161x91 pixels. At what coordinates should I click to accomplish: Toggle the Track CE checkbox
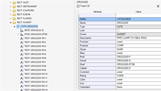pos(78,6)
